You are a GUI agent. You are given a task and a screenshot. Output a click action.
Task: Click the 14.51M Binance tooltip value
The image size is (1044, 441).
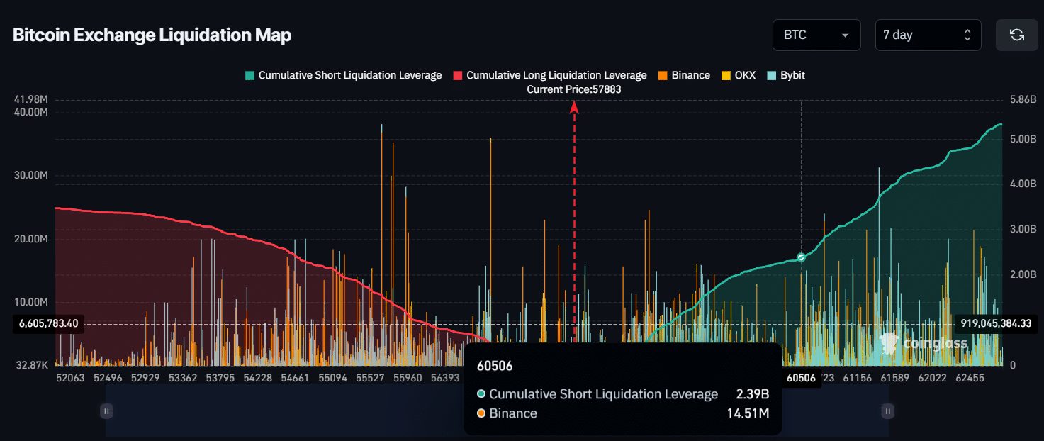pyautogui.click(x=750, y=413)
